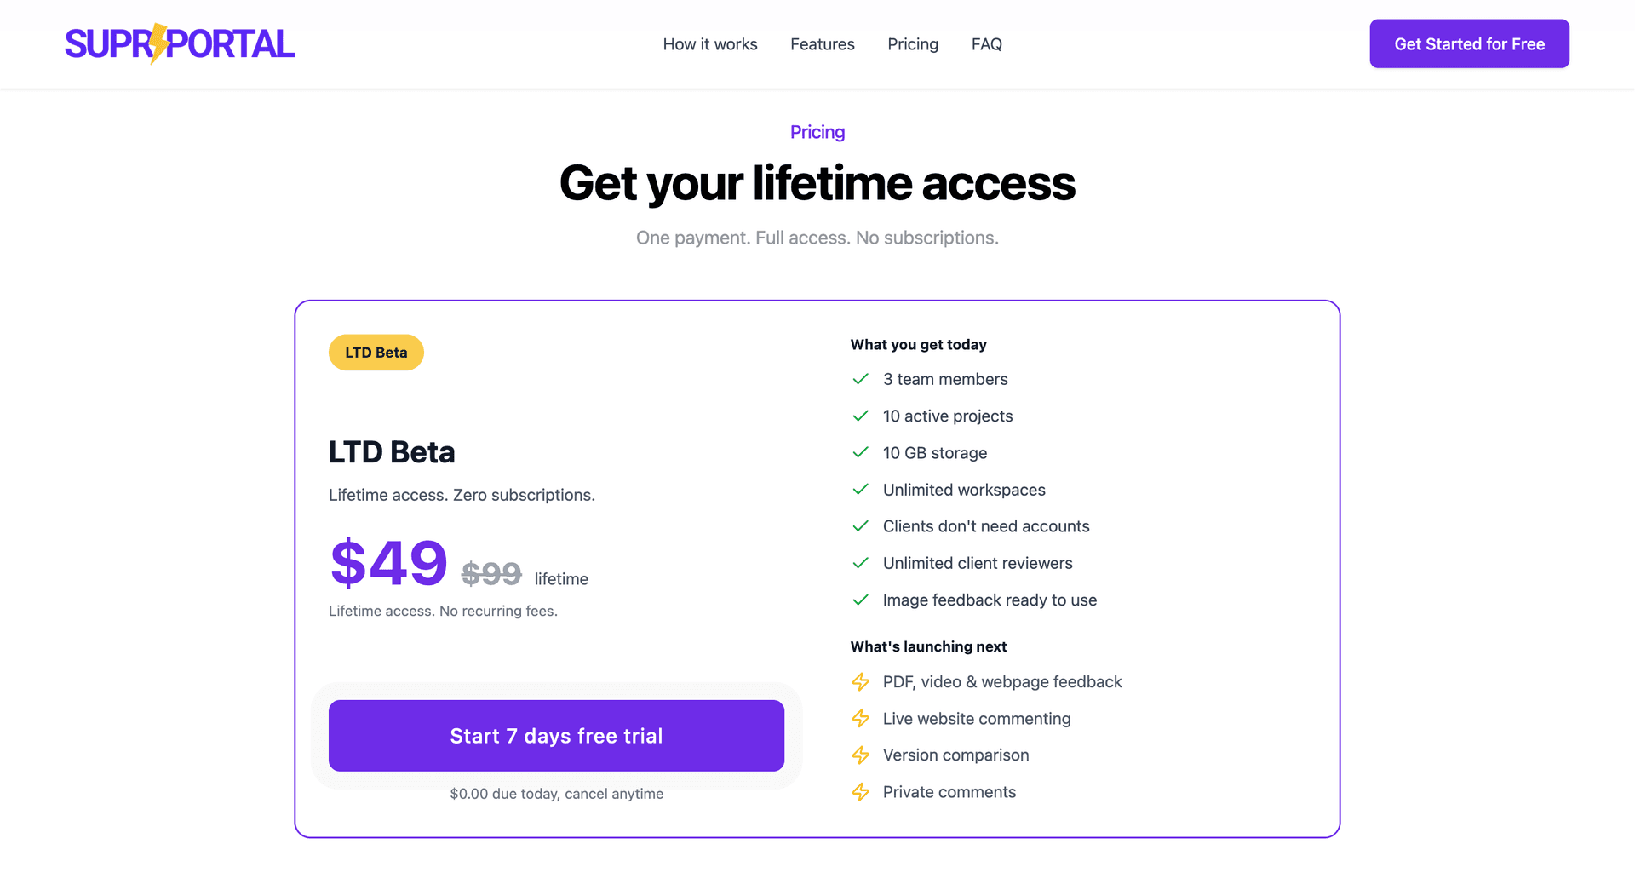This screenshot has width=1635, height=890.
Task: Select the How it works menu item
Action: click(710, 43)
